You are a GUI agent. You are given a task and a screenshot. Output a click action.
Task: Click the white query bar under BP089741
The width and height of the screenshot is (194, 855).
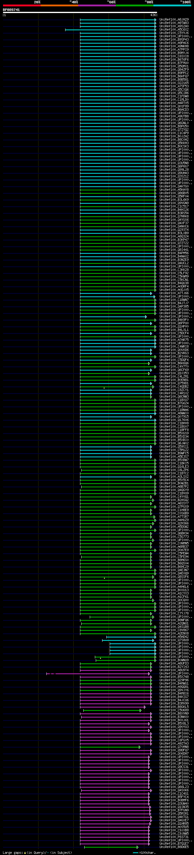pyautogui.click(x=80, y=12)
